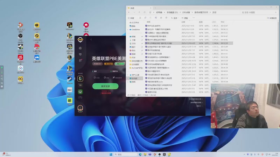Open the 新建 dropdown in Explorer toolbar
This screenshot has width=280, height=157.
pyautogui.click(x=131, y=18)
